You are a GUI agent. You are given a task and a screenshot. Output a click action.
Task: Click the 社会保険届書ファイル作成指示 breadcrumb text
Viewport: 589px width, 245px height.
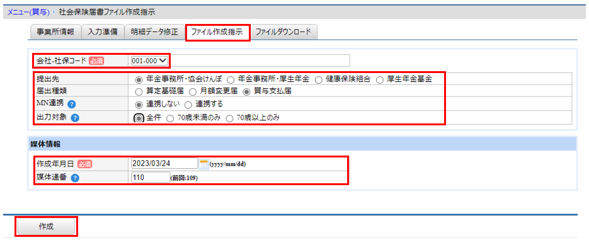click(x=107, y=12)
